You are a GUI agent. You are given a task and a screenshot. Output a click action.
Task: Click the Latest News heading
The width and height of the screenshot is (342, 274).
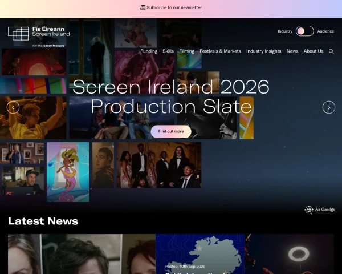click(43, 221)
